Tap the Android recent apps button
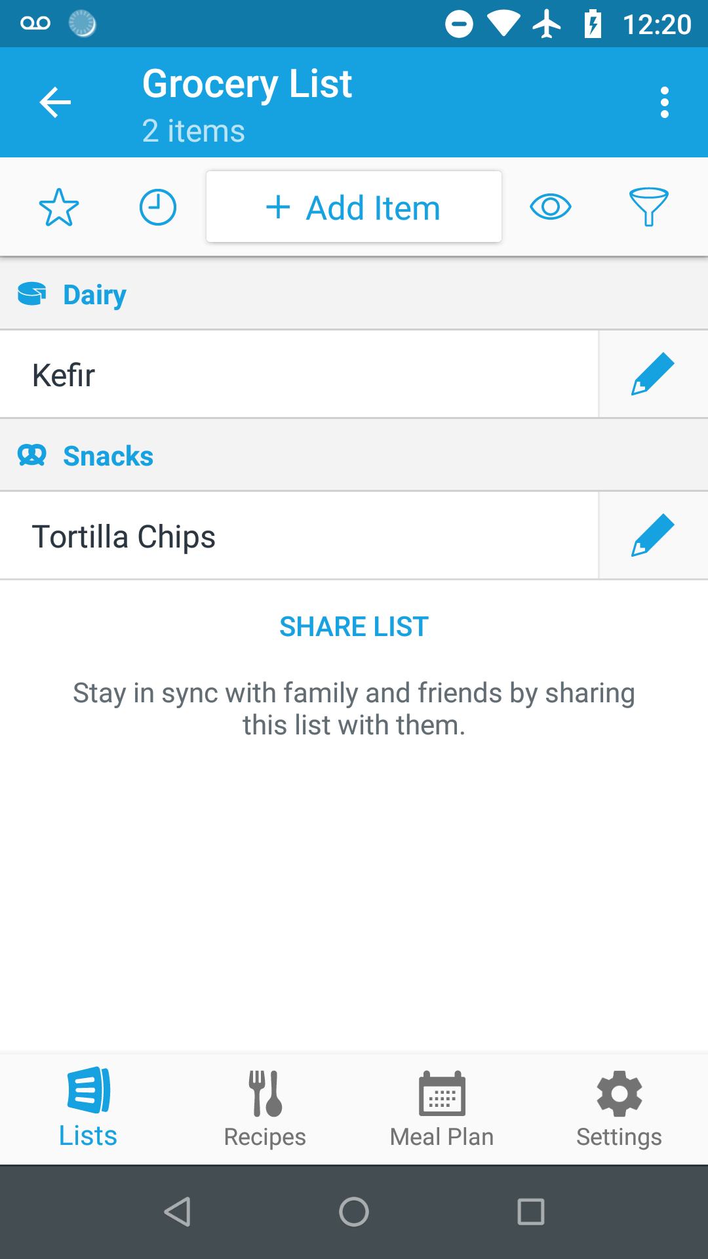The width and height of the screenshot is (708, 1259). pos(531,1212)
